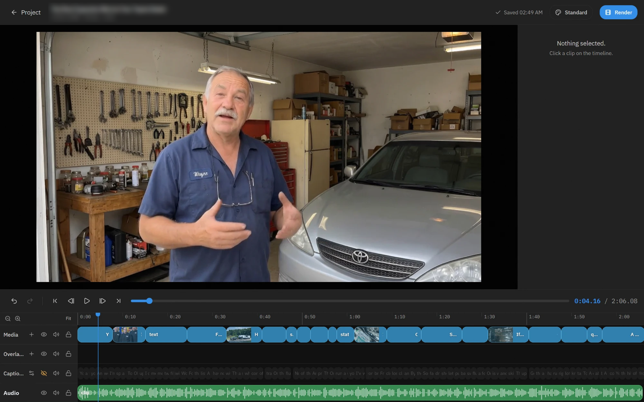Viewport: 644px width, 402px height.
Task: Select the truck and camper thumbnail clip
Action: click(x=244, y=334)
